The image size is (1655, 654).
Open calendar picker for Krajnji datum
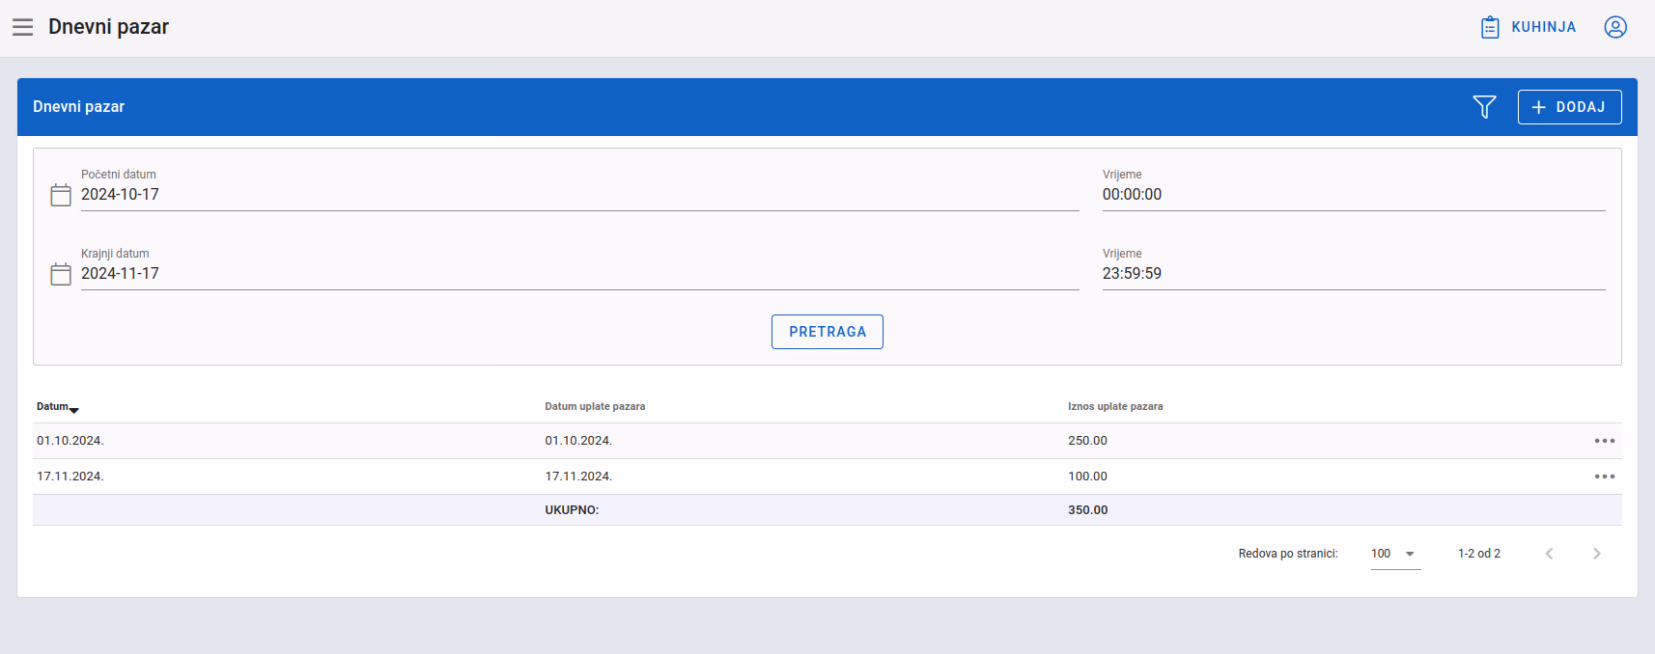(61, 274)
